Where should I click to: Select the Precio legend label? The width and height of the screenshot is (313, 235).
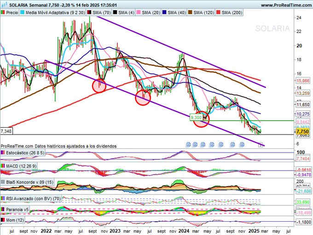(12, 12)
